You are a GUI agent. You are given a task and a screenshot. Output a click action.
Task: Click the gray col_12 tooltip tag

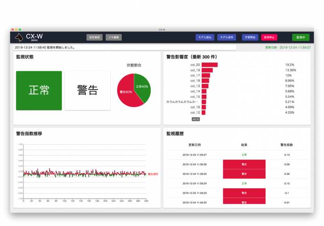196,119
